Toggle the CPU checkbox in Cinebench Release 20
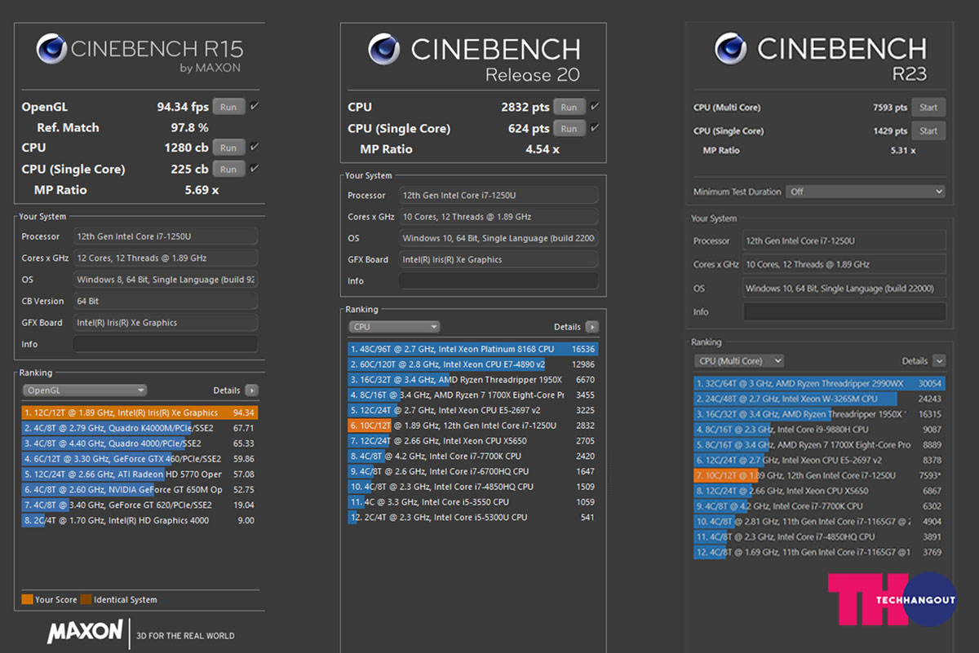Screen dimensions: 979x653 (x=595, y=107)
